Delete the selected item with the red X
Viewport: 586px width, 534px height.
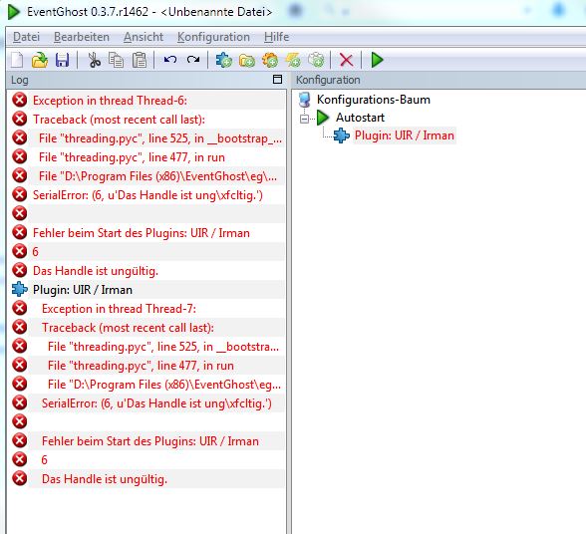point(347,60)
